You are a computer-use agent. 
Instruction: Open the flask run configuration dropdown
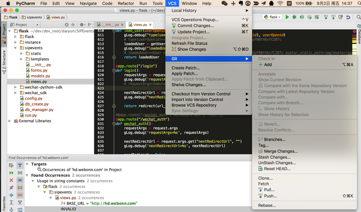click(272, 17)
